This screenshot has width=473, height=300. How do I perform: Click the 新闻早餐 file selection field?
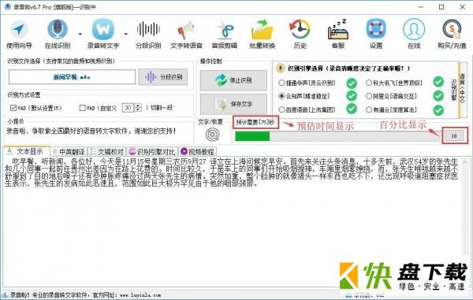72,77
